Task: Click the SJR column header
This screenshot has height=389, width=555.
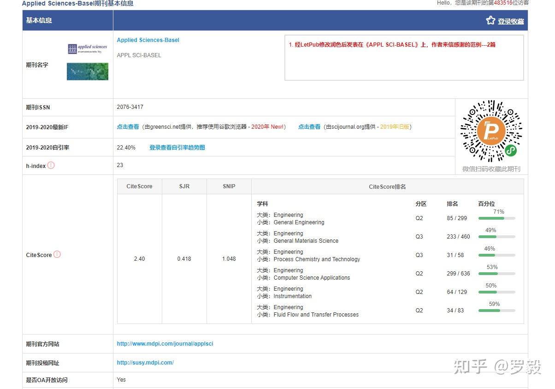Action: click(184, 186)
